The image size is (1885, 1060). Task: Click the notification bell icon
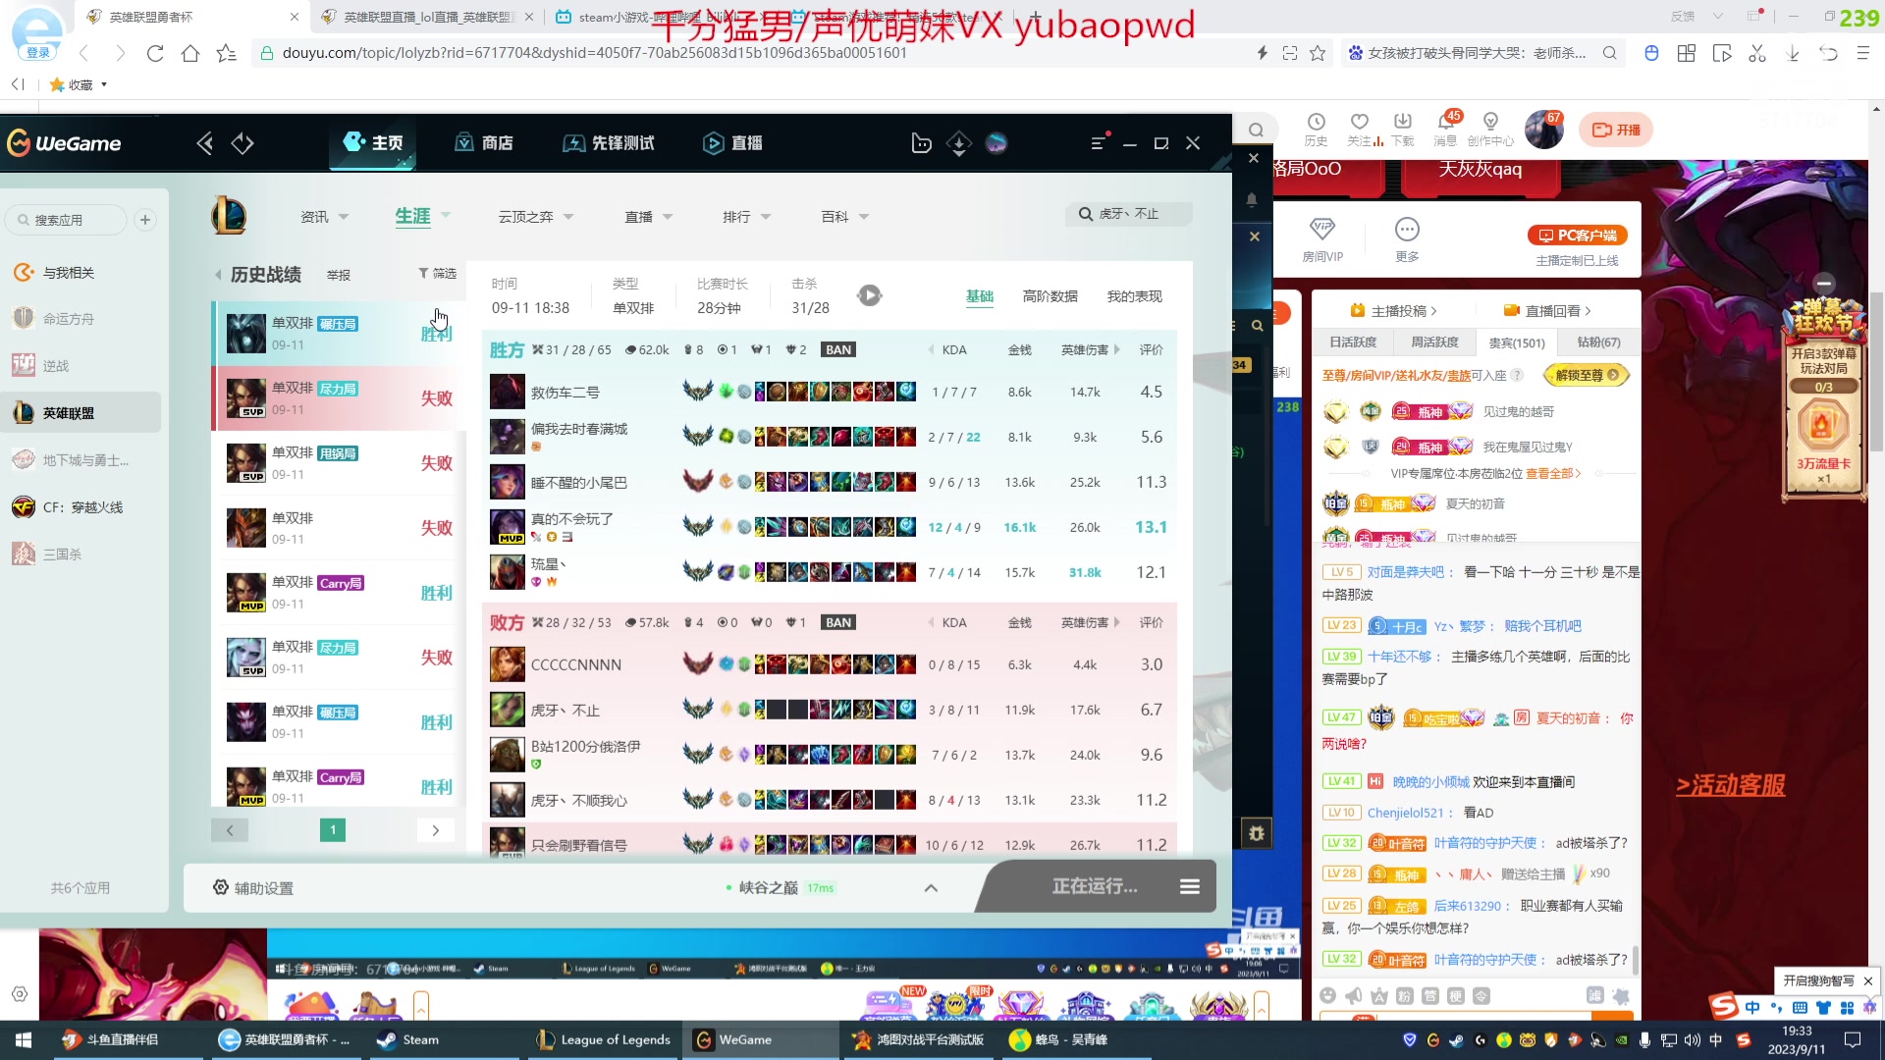1252,199
